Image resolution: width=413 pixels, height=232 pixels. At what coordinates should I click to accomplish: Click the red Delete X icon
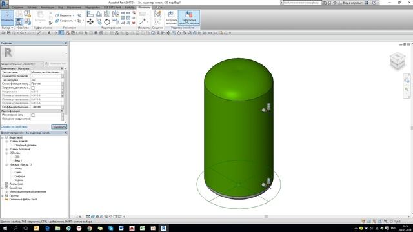tap(134, 23)
